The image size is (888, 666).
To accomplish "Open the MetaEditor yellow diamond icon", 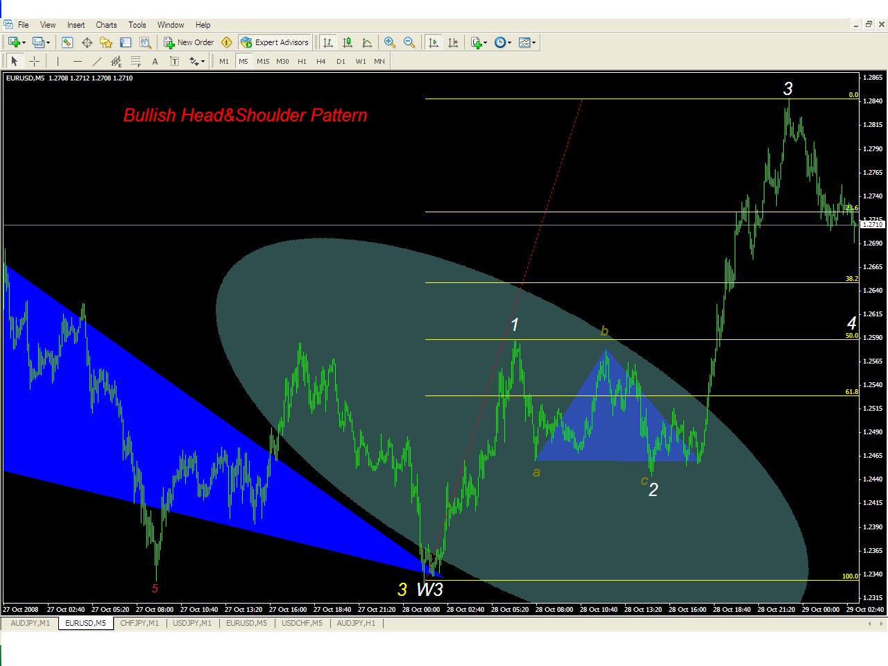I will [x=226, y=42].
